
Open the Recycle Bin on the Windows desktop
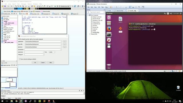[x=178, y=88]
